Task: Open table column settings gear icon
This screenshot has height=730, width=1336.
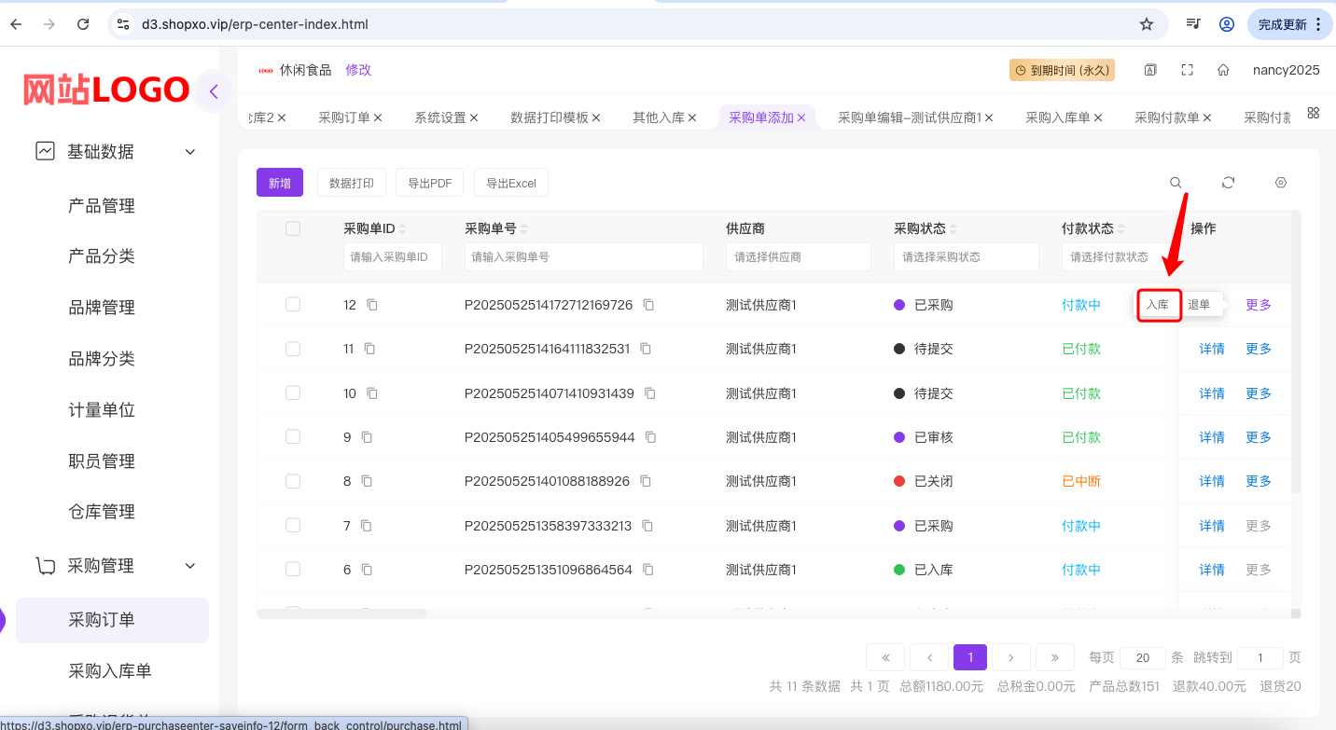Action: coord(1281,183)
